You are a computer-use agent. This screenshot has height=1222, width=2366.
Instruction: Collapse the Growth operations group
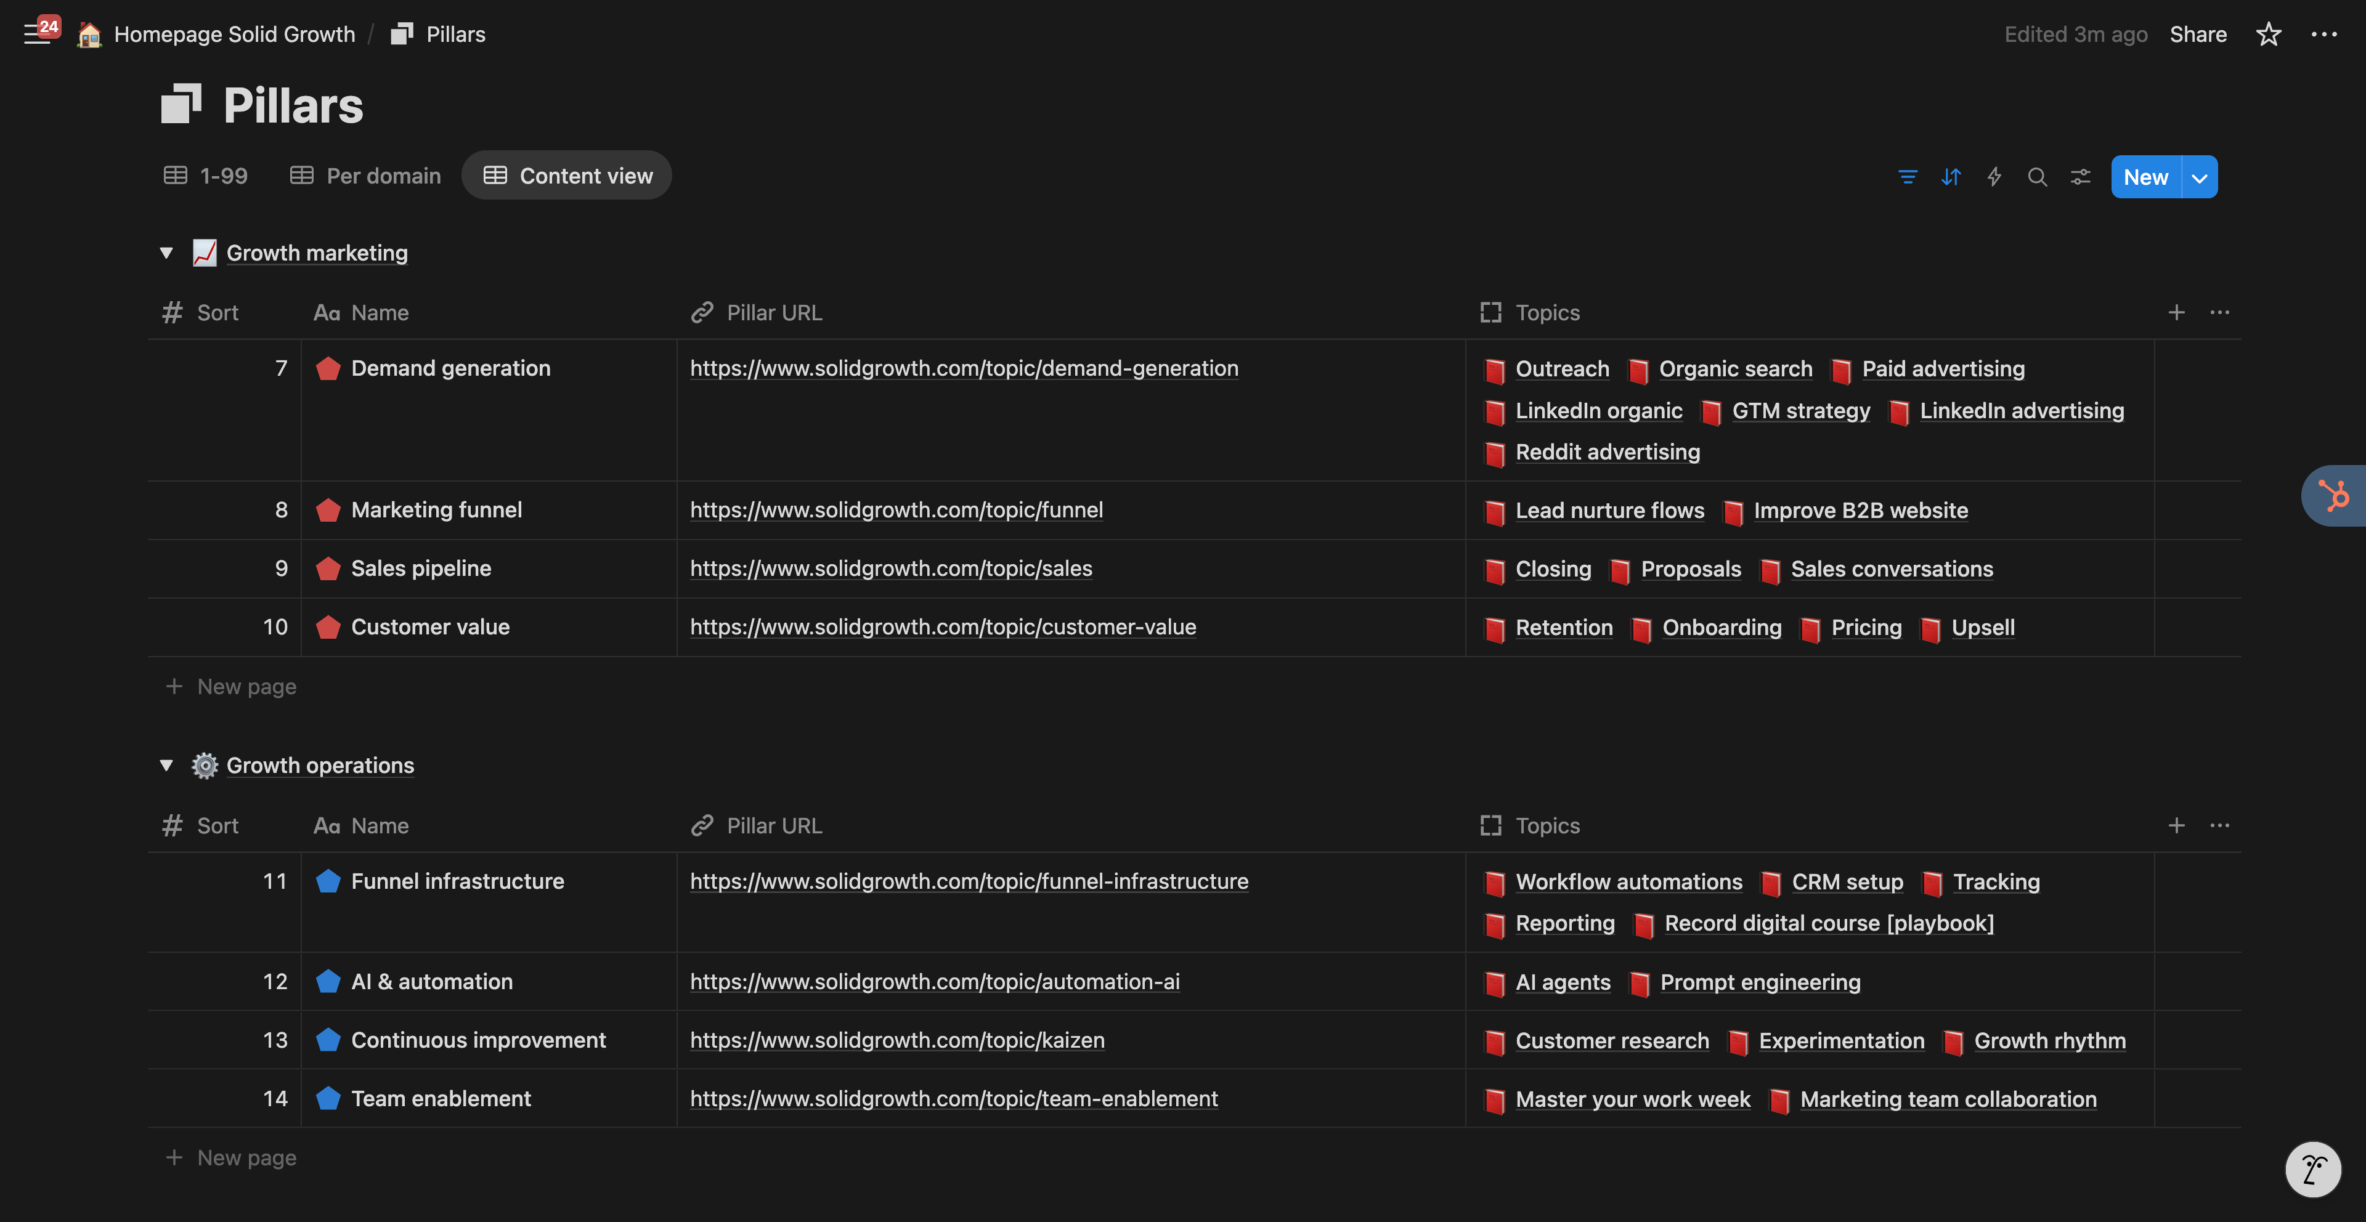[x=166, y=766]
